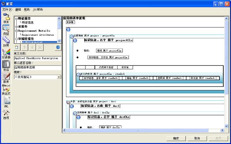Click the report horizontal scrollbar thumb

point(138,130)
